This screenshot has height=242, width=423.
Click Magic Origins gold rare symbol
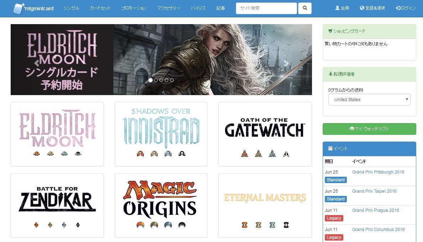[154, 225]
